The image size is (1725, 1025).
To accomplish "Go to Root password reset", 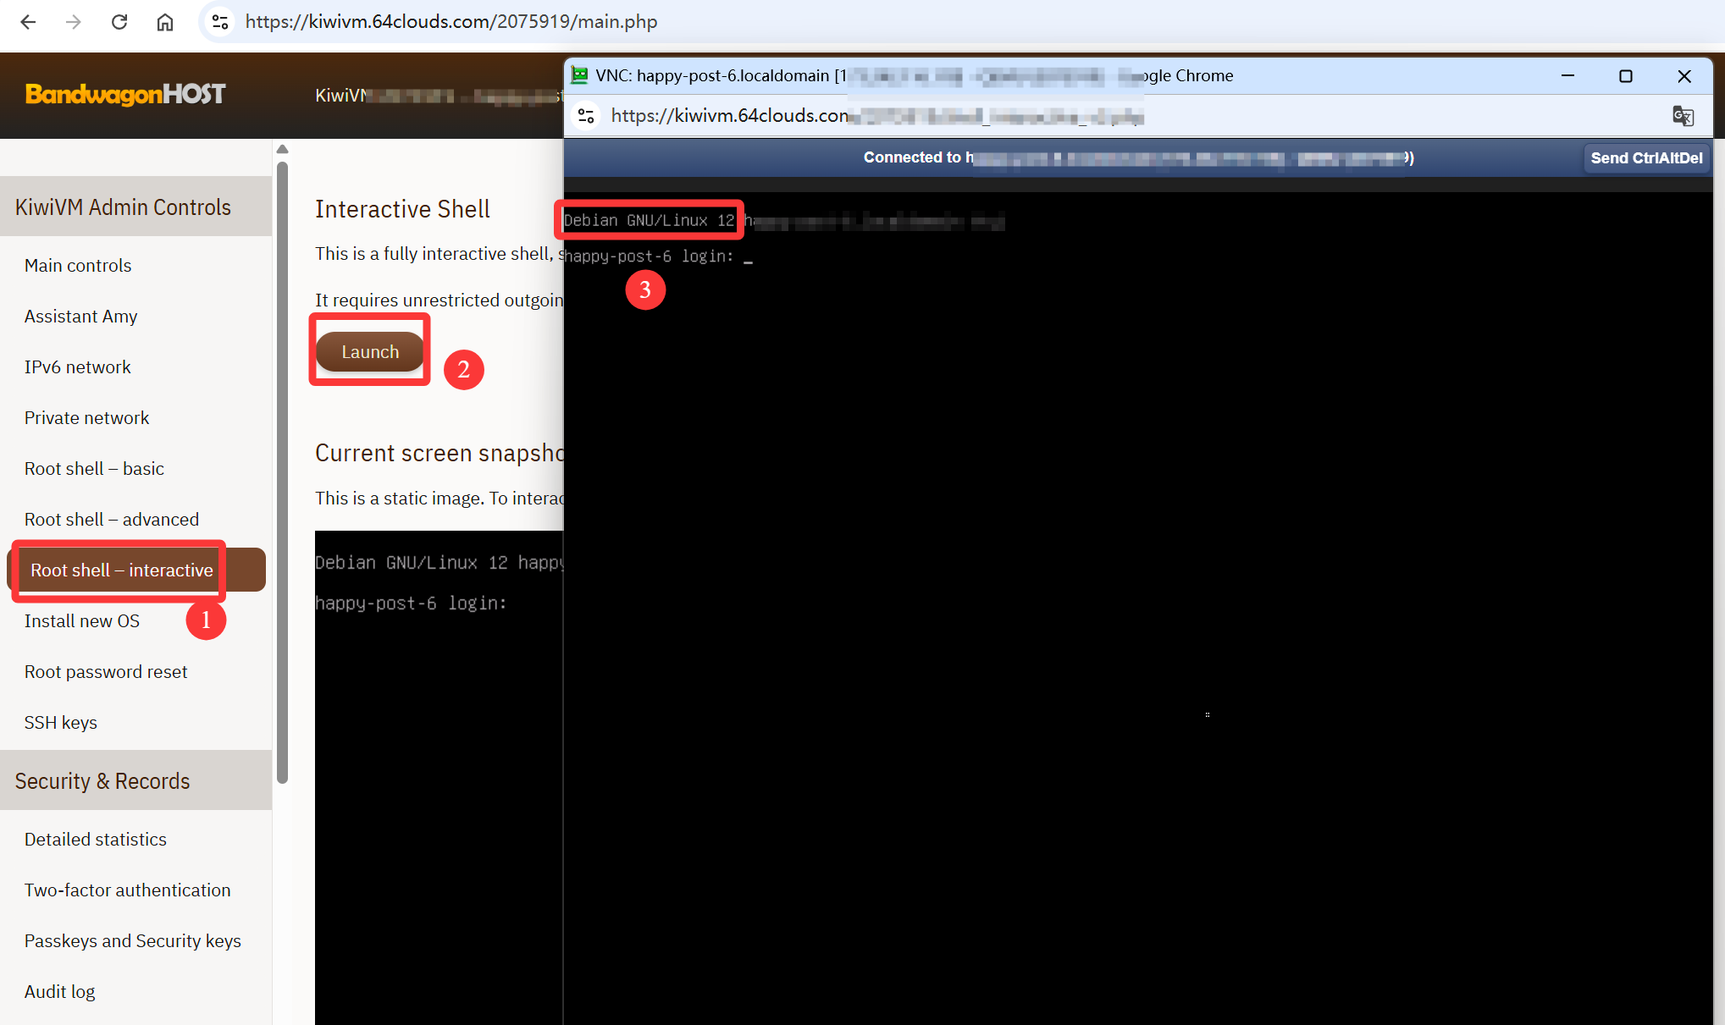I will [x=106, y=672].
